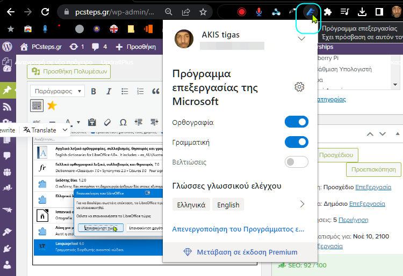Click the UK flag bookmark icon

pyautogui.click(x=113, y=29)
